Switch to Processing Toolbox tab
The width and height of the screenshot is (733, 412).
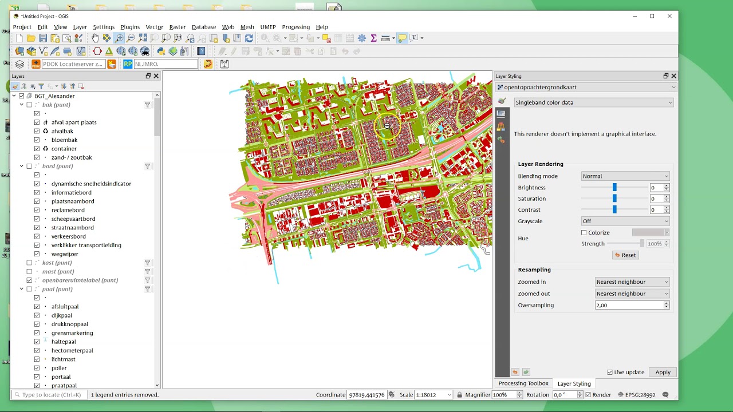(523, 383)
